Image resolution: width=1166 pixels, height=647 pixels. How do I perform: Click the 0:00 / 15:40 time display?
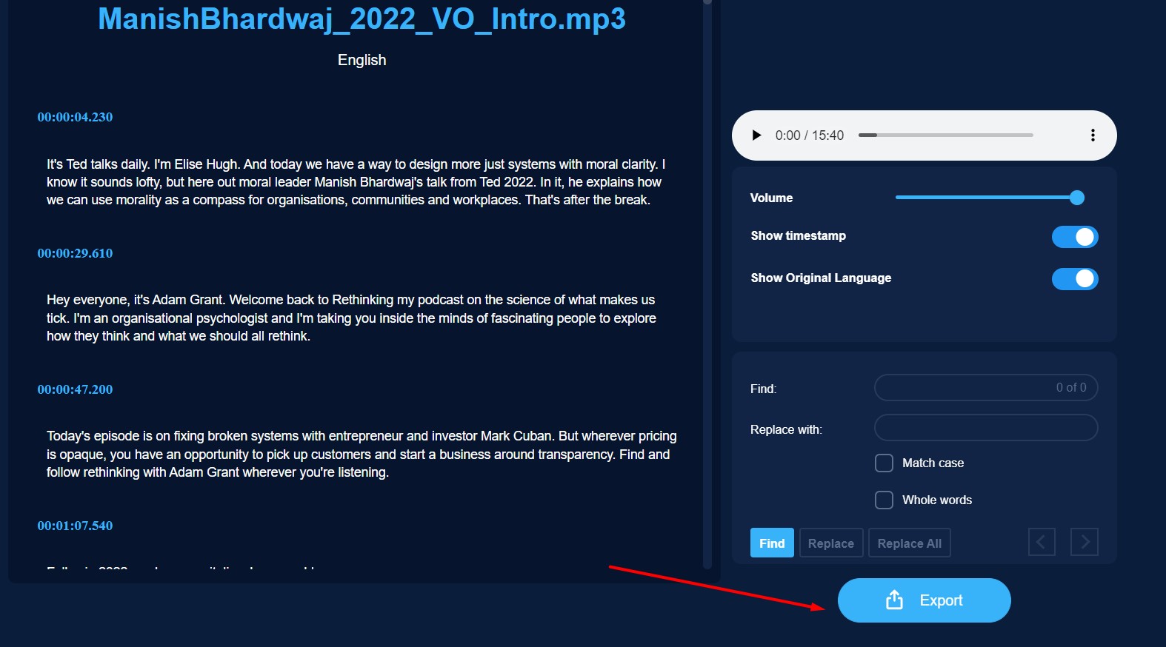click(810, 135)
